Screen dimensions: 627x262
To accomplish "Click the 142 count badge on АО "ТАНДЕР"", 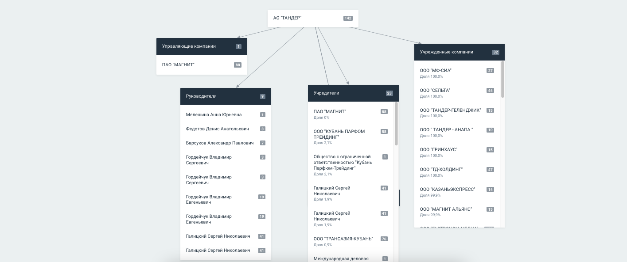I will 348,18.
